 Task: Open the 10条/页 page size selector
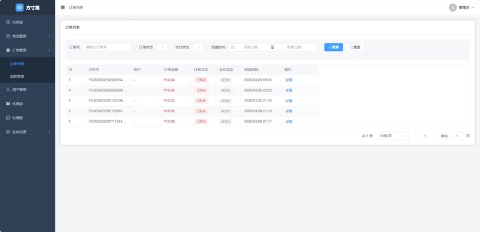[393, 136]
